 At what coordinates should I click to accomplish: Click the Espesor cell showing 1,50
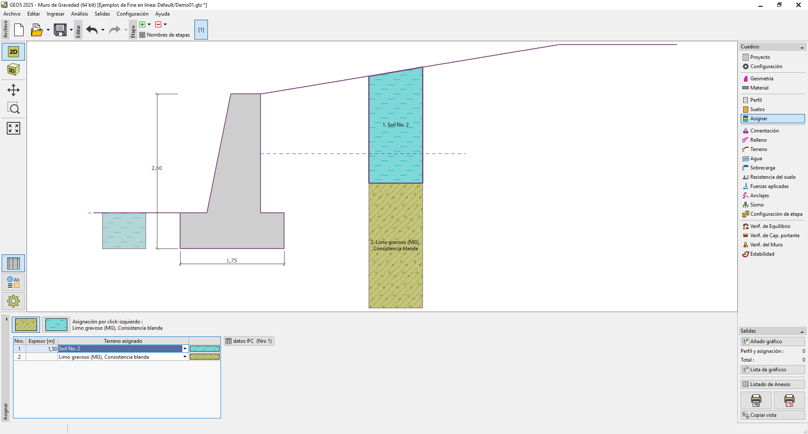click(42, 349)
